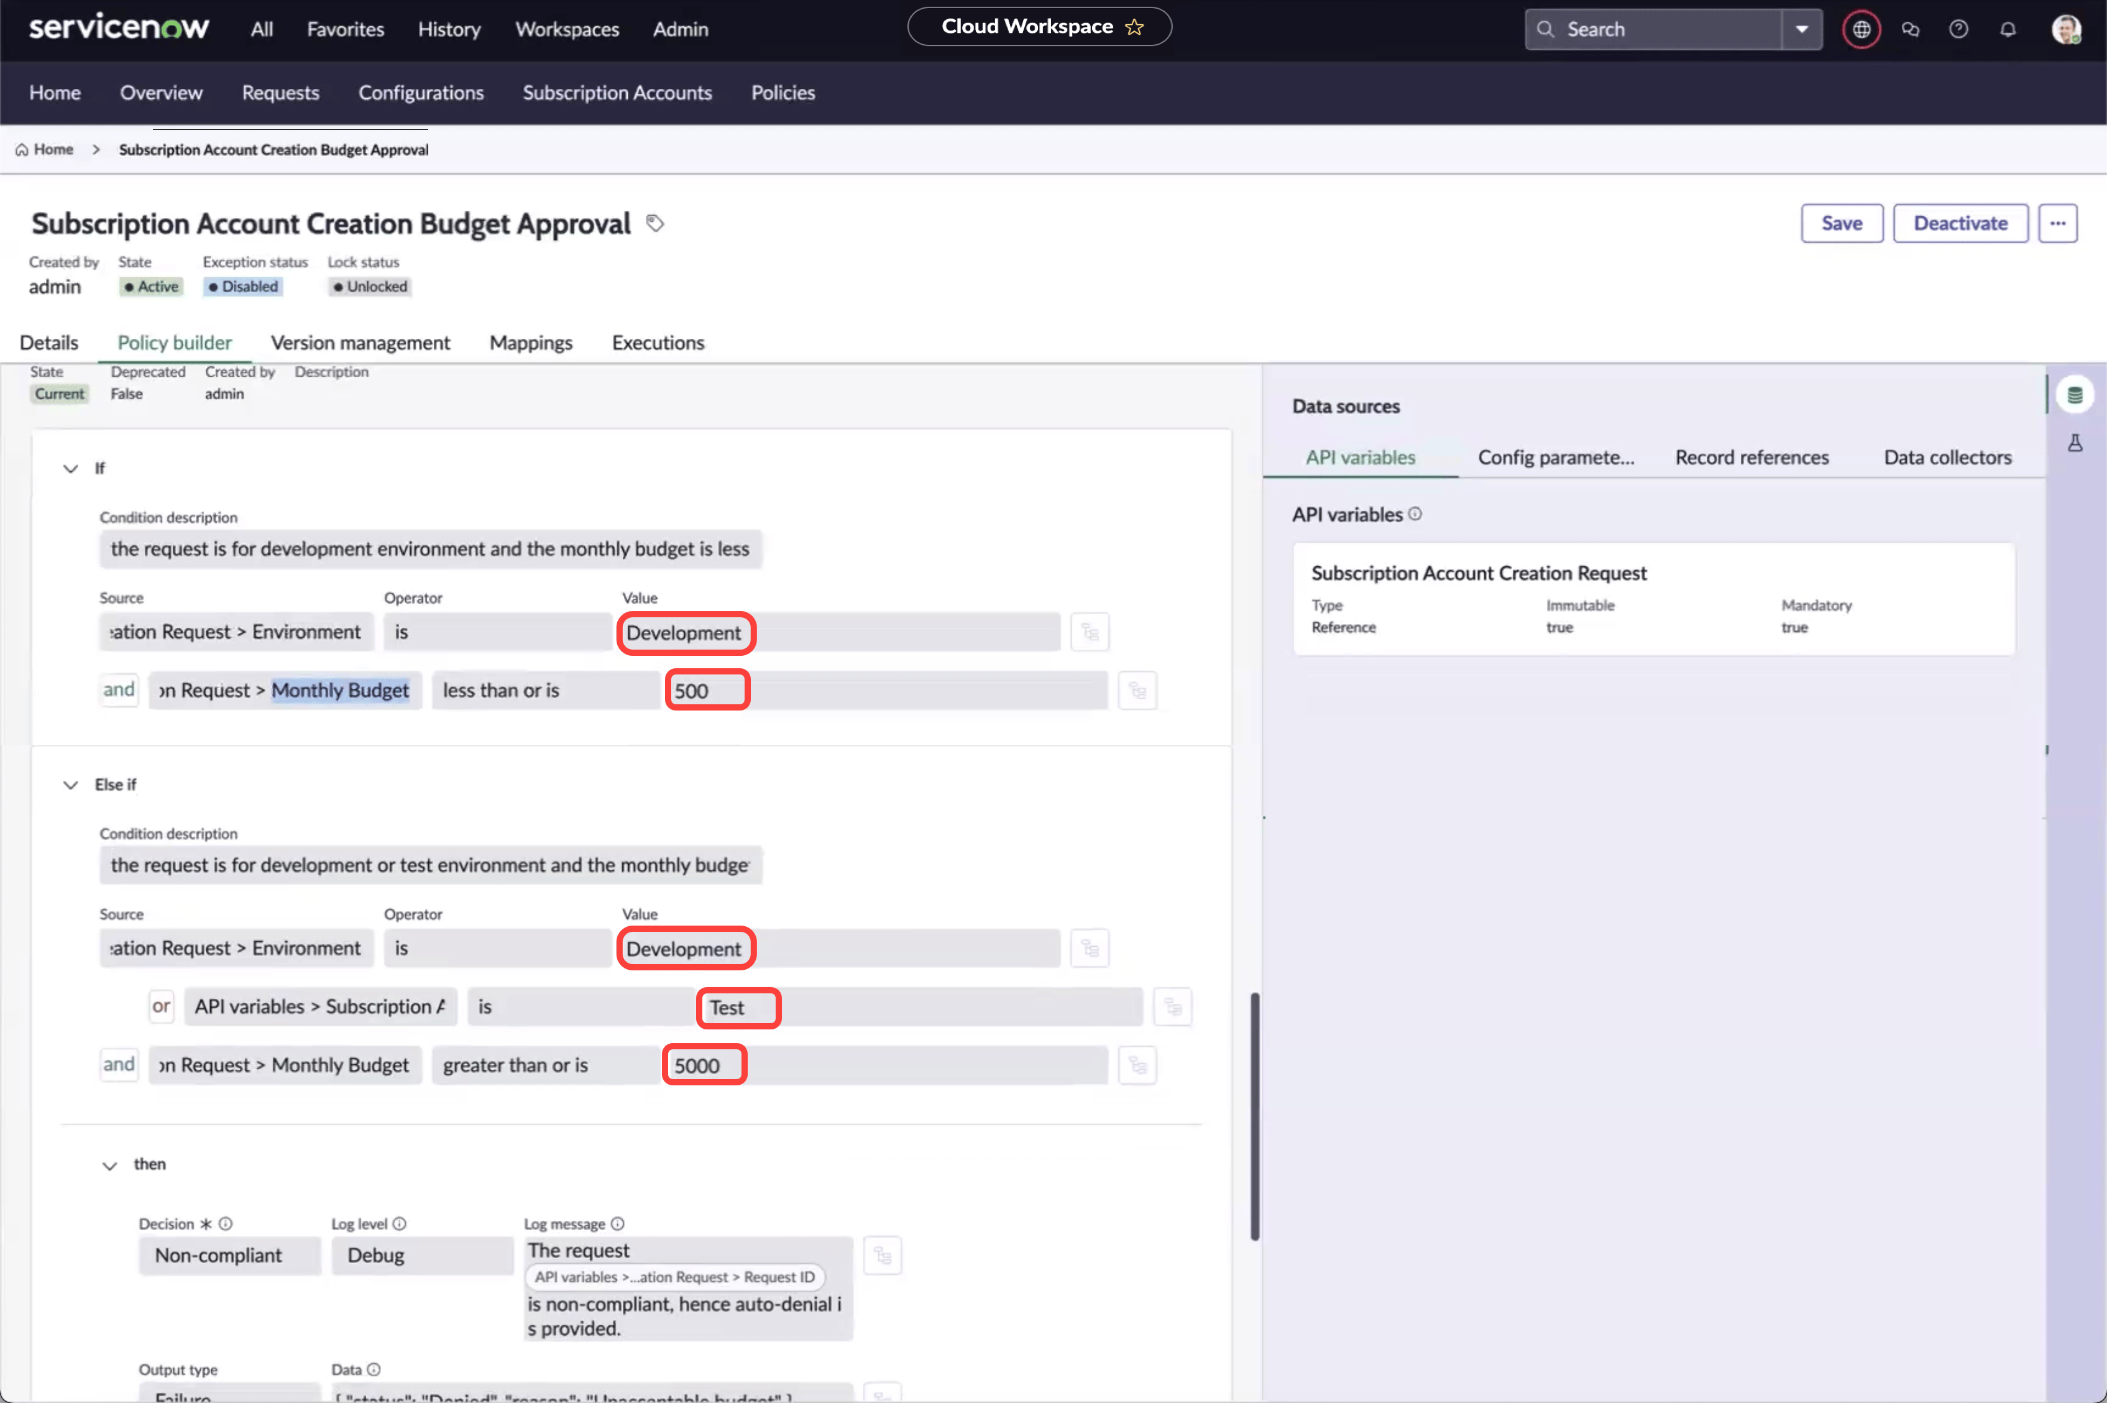This screenshot has width=2107, height=1403.
Task: Click the Subscription Account Creation Request card
Action: click(1653, 599)
